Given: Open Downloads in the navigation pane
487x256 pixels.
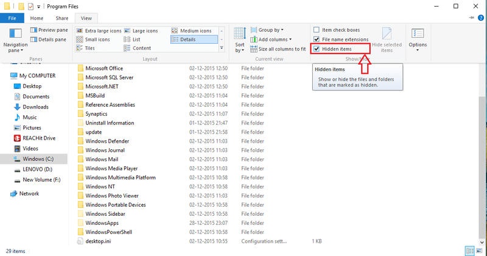Looking at the screenshot, I should tap(31, 107).
